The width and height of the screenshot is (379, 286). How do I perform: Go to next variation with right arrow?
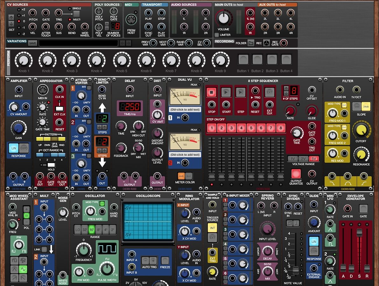click(128, 43)
